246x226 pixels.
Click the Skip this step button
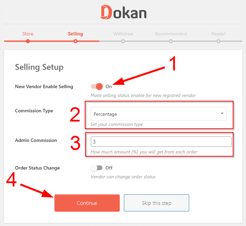click(x=157, y=203)
